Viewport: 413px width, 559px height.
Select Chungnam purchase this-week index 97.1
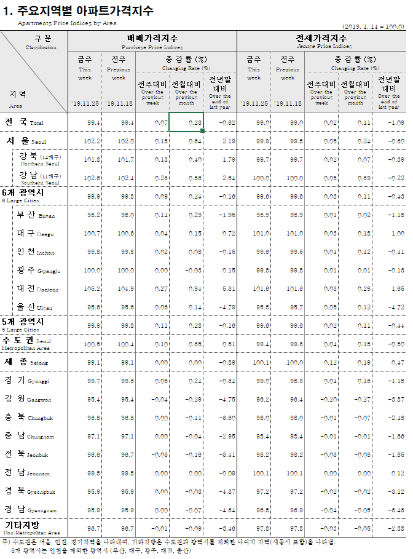click(x=93, y=436)
